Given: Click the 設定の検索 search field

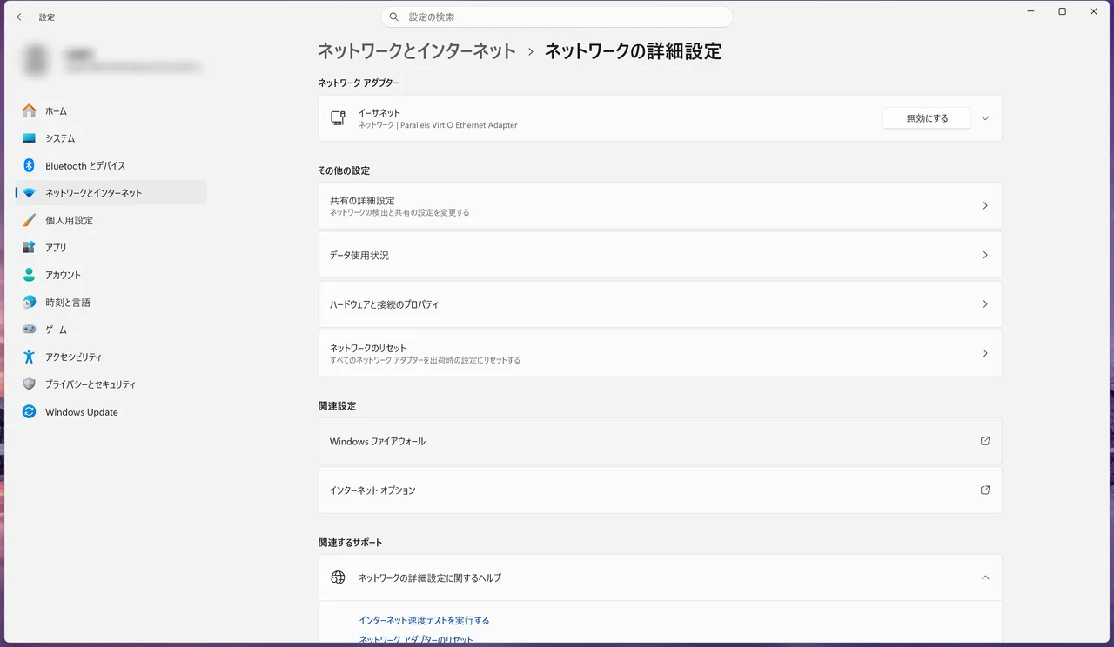Looking at the screenshot, I should tap(557, 17).
